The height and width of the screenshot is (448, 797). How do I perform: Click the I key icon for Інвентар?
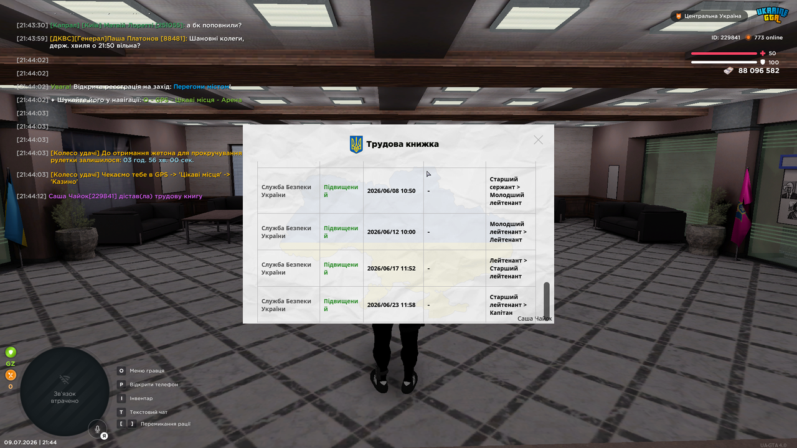point(121,398)
